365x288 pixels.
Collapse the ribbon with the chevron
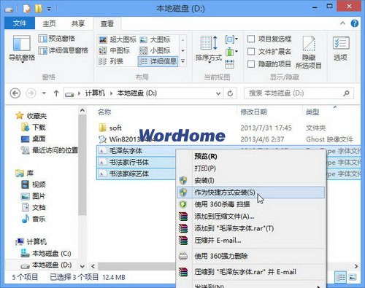pos(342,23)
